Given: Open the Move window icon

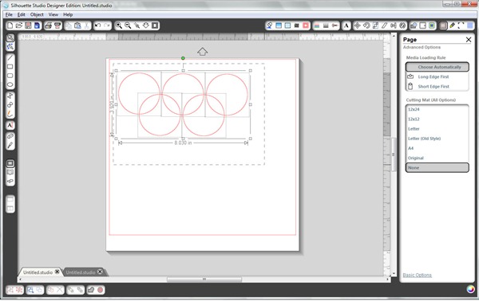Looking at the screenshot, I should click(357, 25).
